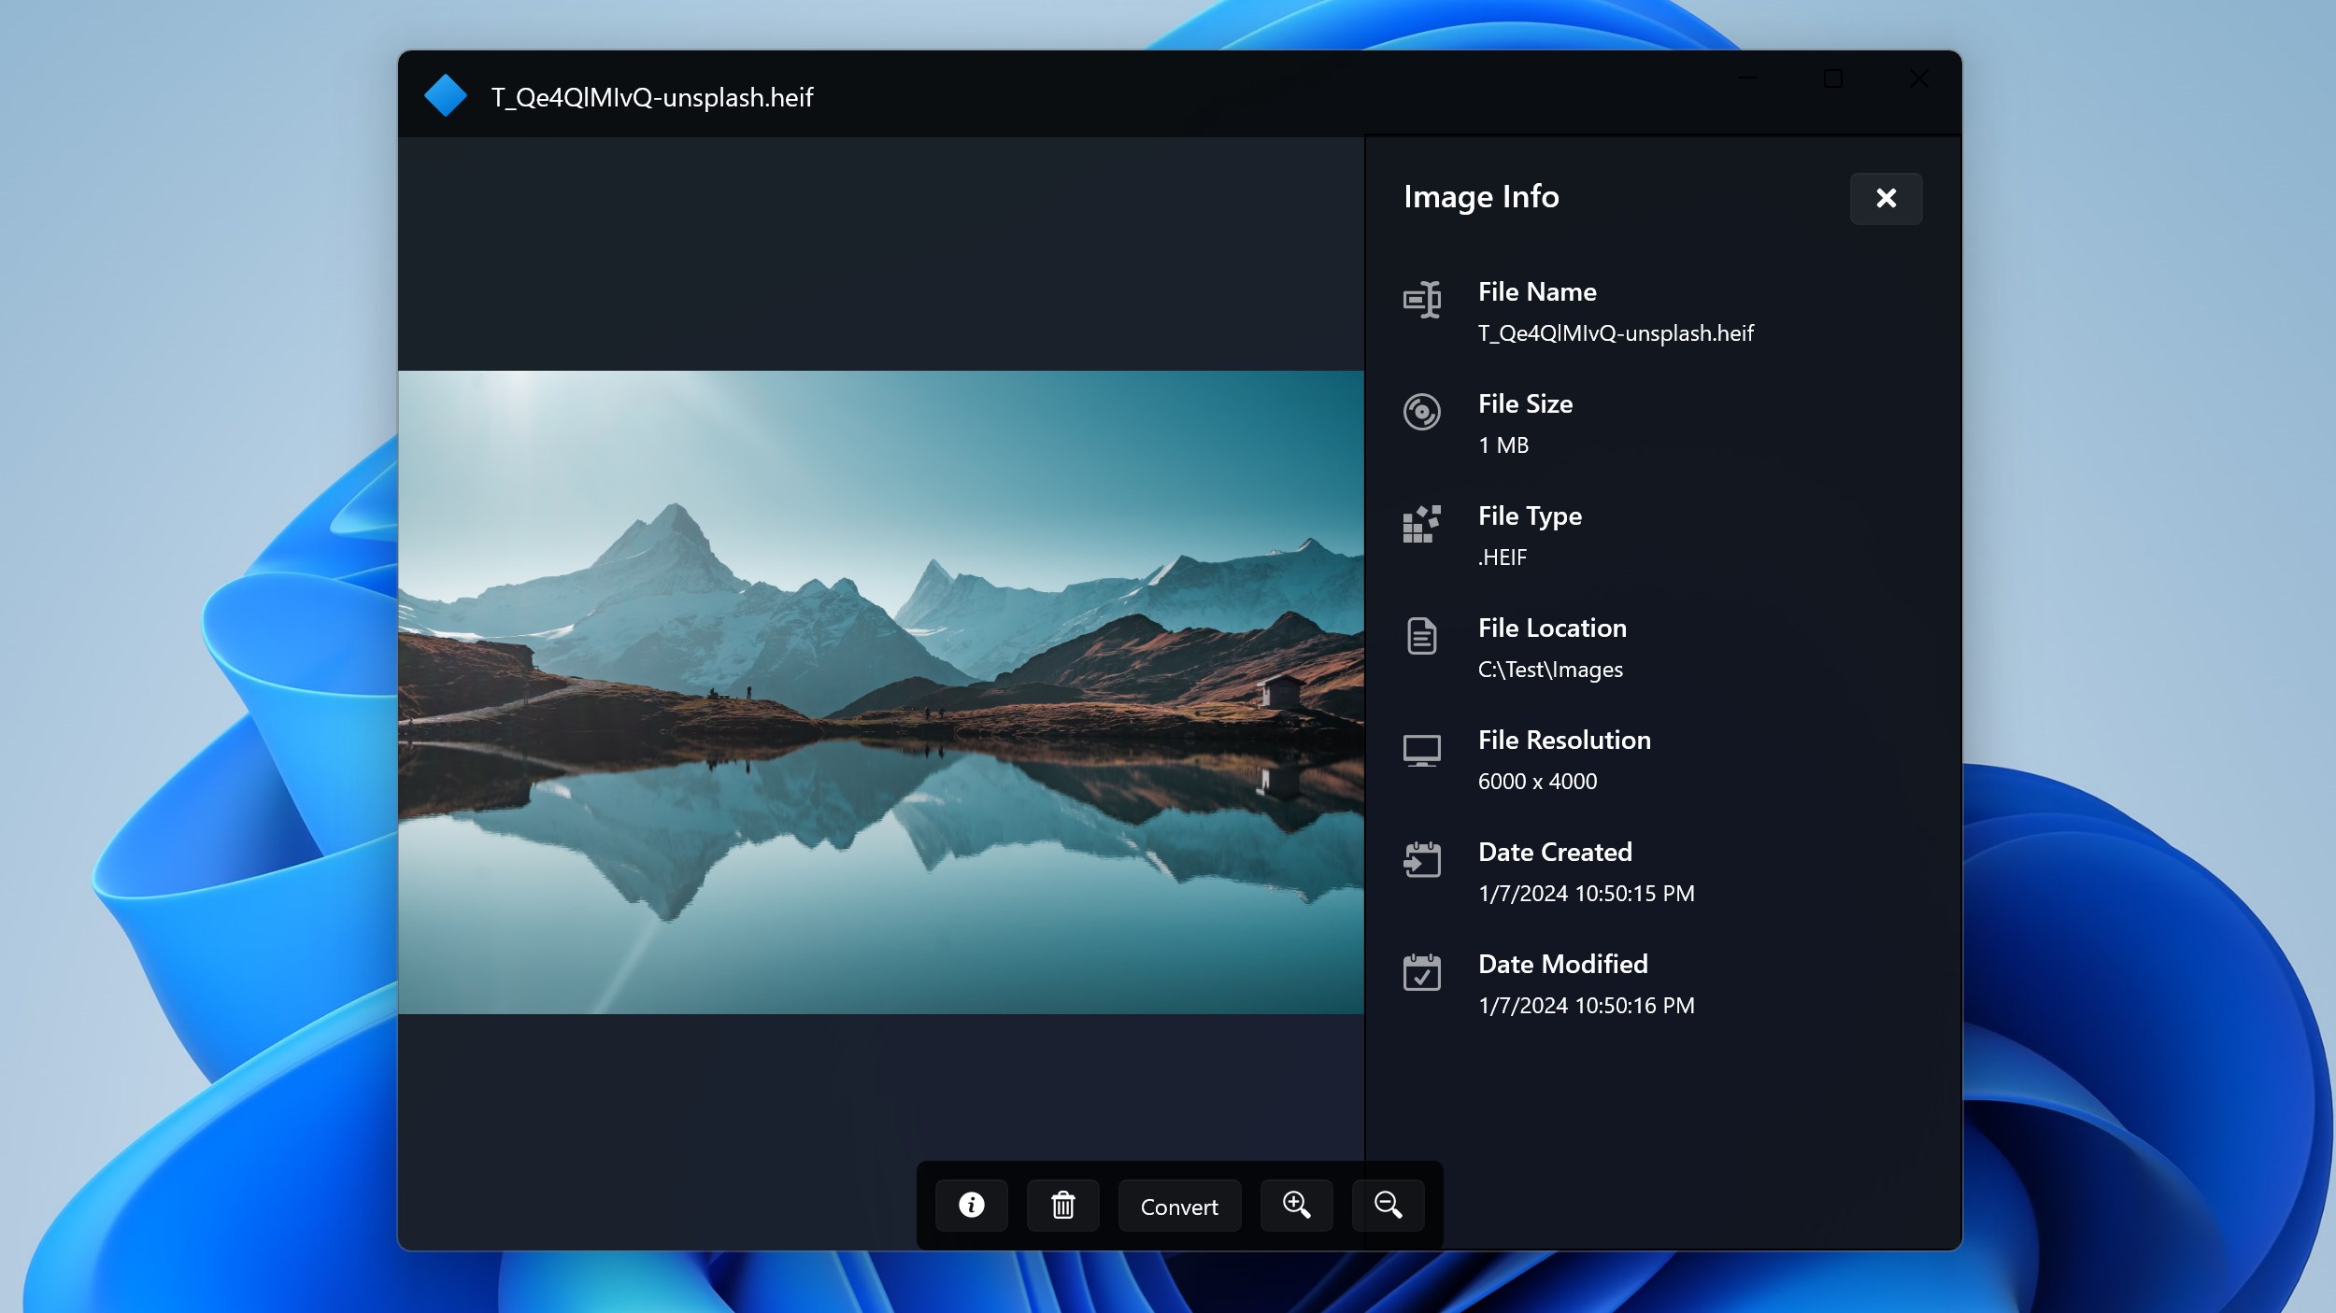2336x1313 pixels.
Task: Click the File Location document icon
Action: click(1421, 636)
